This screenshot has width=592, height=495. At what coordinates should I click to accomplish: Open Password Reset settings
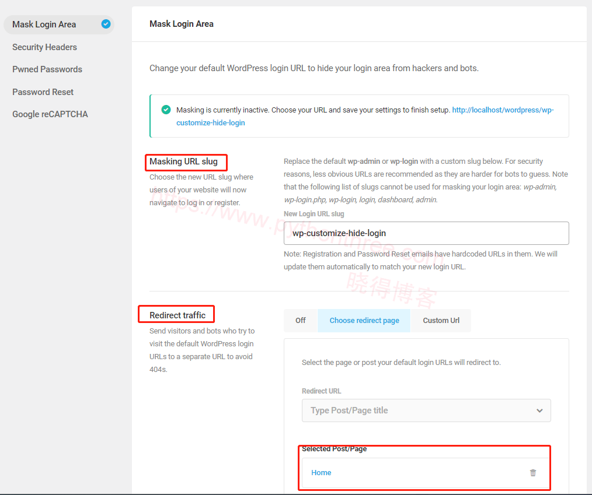(43, 92)
